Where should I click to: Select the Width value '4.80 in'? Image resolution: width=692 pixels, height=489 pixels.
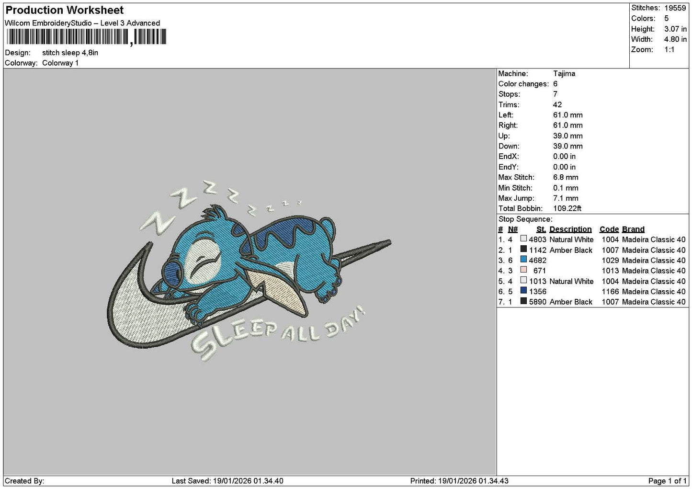(675, 39)
